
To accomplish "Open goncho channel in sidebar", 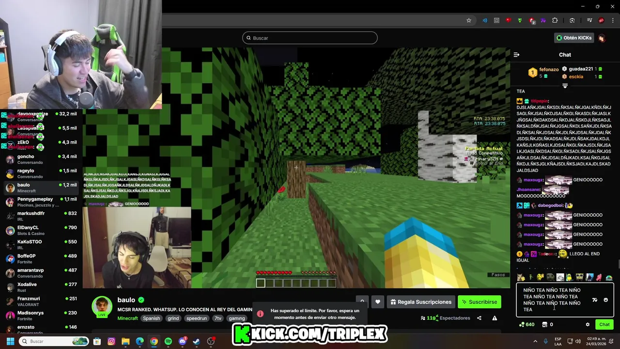I will 40,159.
